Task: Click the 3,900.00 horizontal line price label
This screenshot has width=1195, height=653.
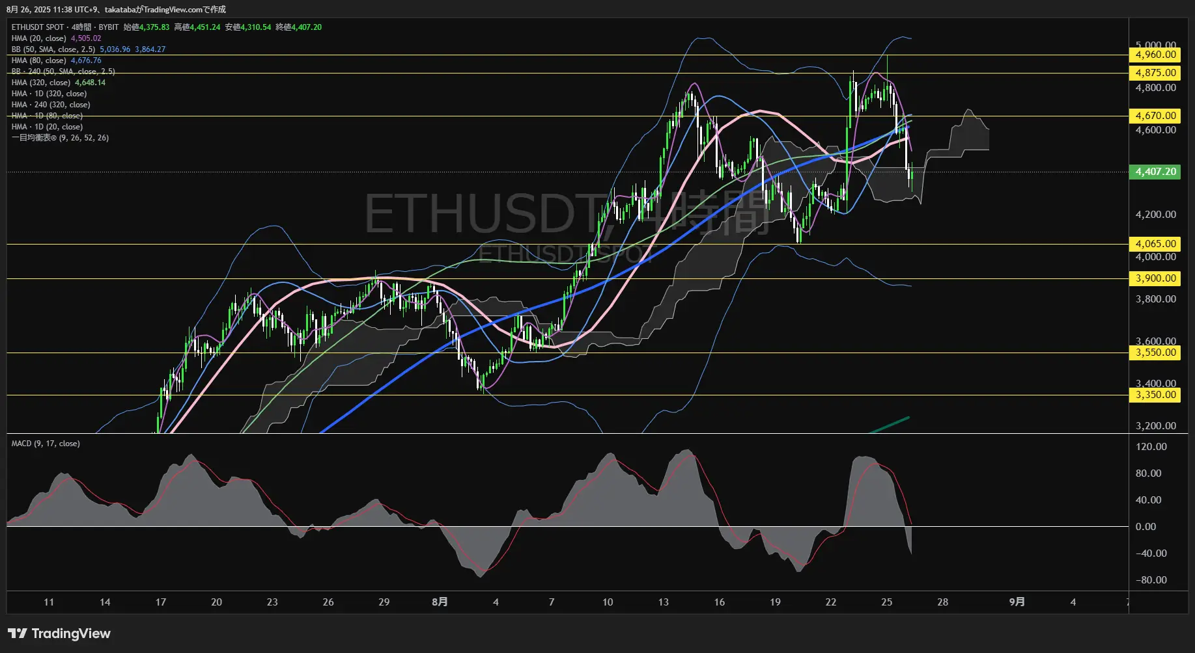Action: (1155, 278)
